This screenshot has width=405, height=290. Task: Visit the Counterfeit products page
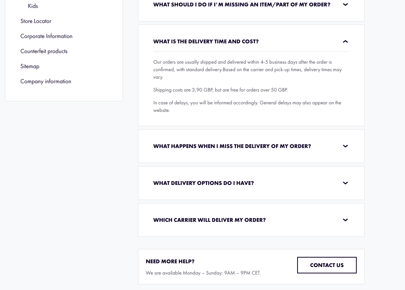coord(44,51)
